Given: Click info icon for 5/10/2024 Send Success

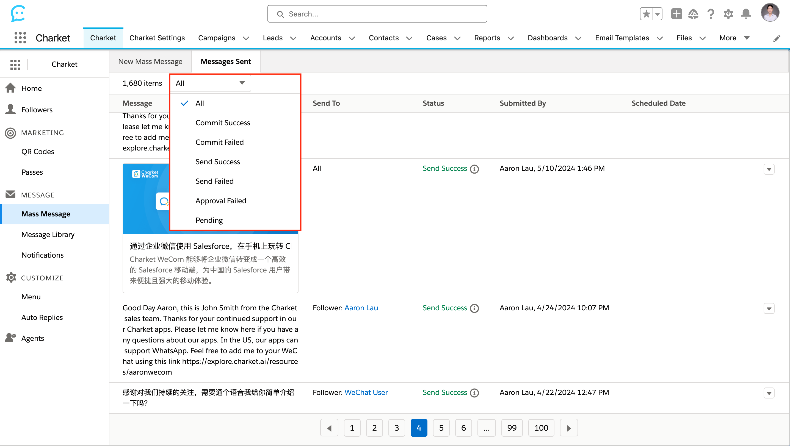Looking at the screenshot, I should [x=474, y=169].
